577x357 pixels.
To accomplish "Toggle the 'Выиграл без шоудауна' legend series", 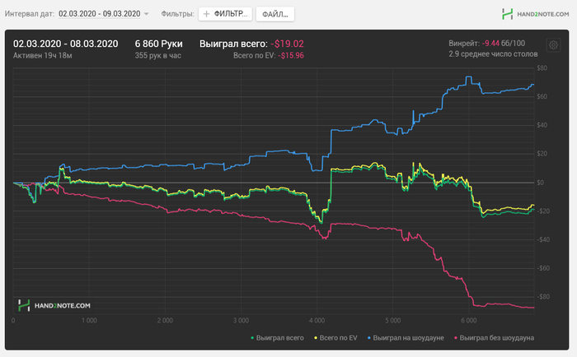I will click(x=495, y=338).
